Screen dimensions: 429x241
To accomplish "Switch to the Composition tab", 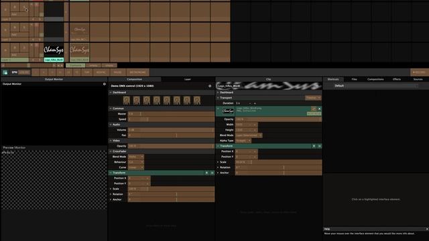I will tap(135, 79).
